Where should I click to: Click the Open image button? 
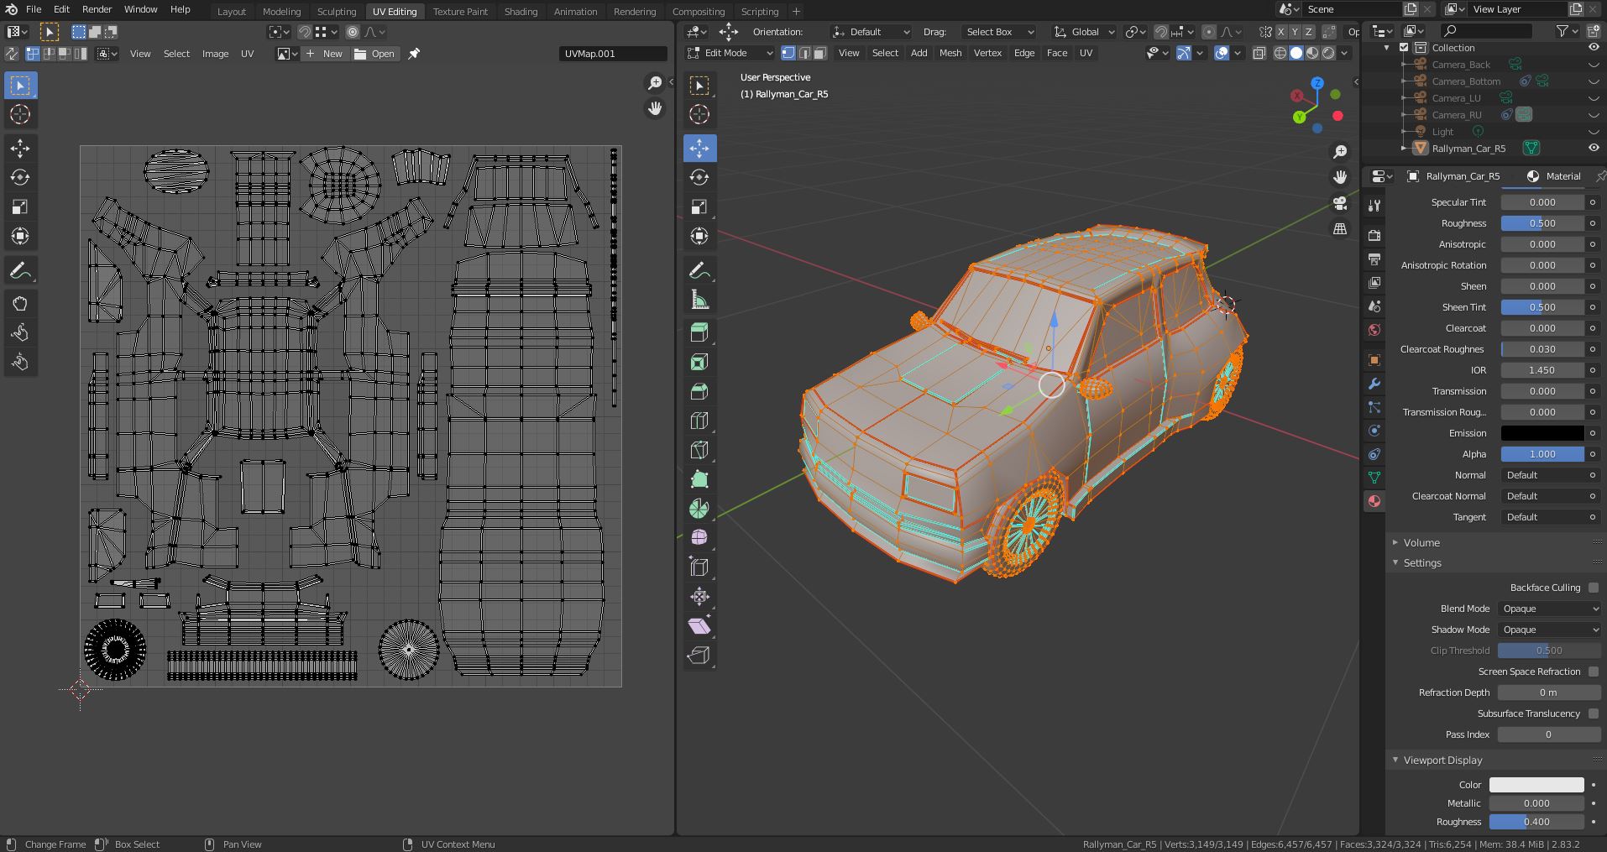pos(374,54)
